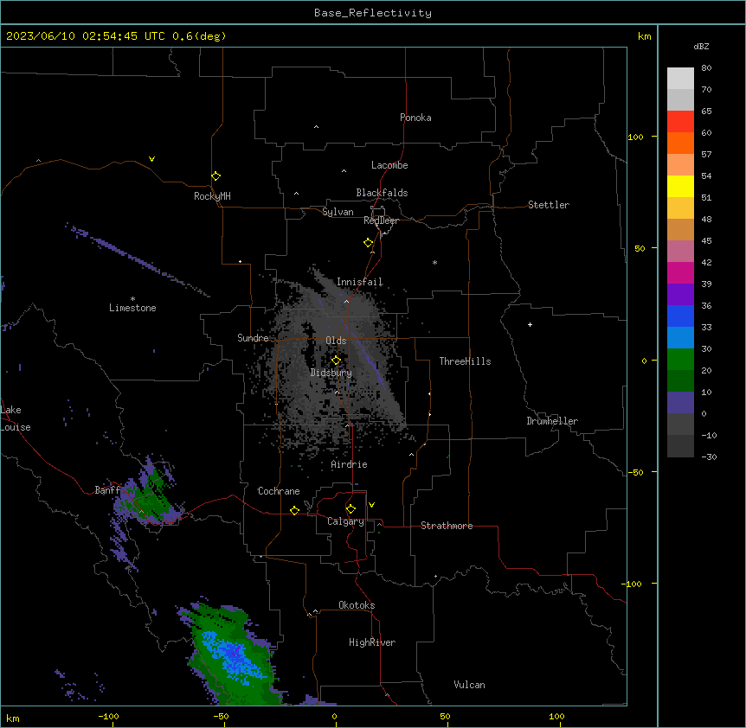
Task: Click the yellow station marker near RockyMH
Action: pyautogui.click(x=215, y=176)
